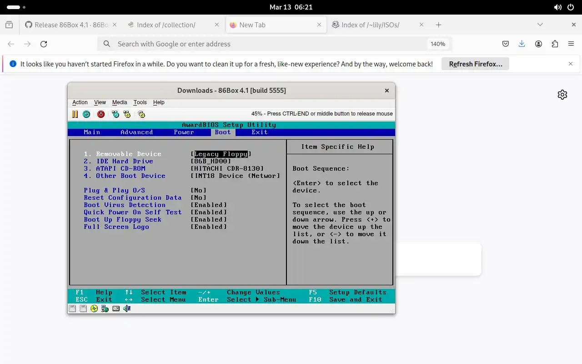Send Ctrl+Alt+Esc via the toolbar icon
Viewport: 582px width, 364px height.
[x=127, y=114]
